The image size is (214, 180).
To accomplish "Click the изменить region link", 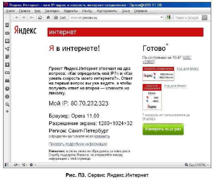I will click(102, 136).
